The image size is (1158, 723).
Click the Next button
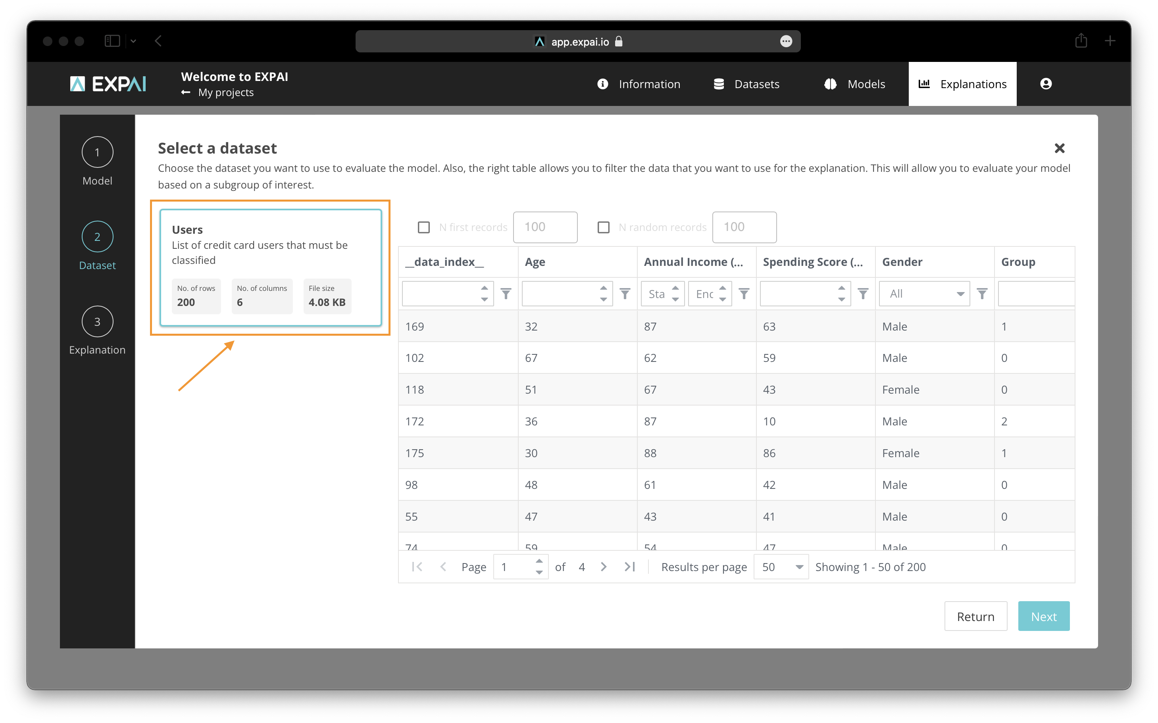(1043, 616)
